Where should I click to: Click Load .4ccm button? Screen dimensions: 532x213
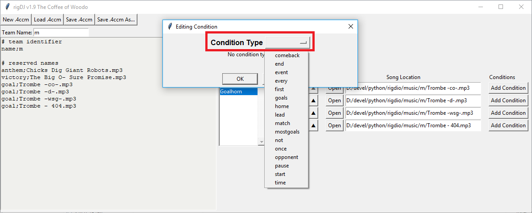pos(47,20)
